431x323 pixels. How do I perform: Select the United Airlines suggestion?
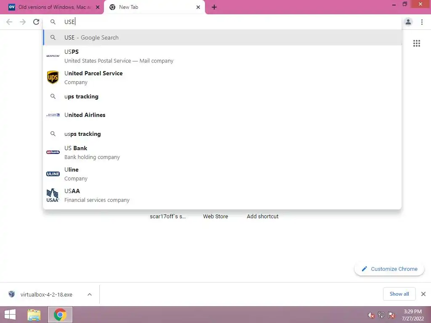[222, 115]
